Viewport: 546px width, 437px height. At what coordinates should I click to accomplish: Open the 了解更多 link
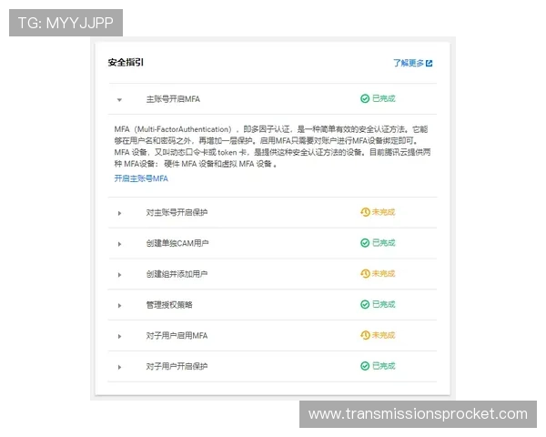[x=409, y=63]
